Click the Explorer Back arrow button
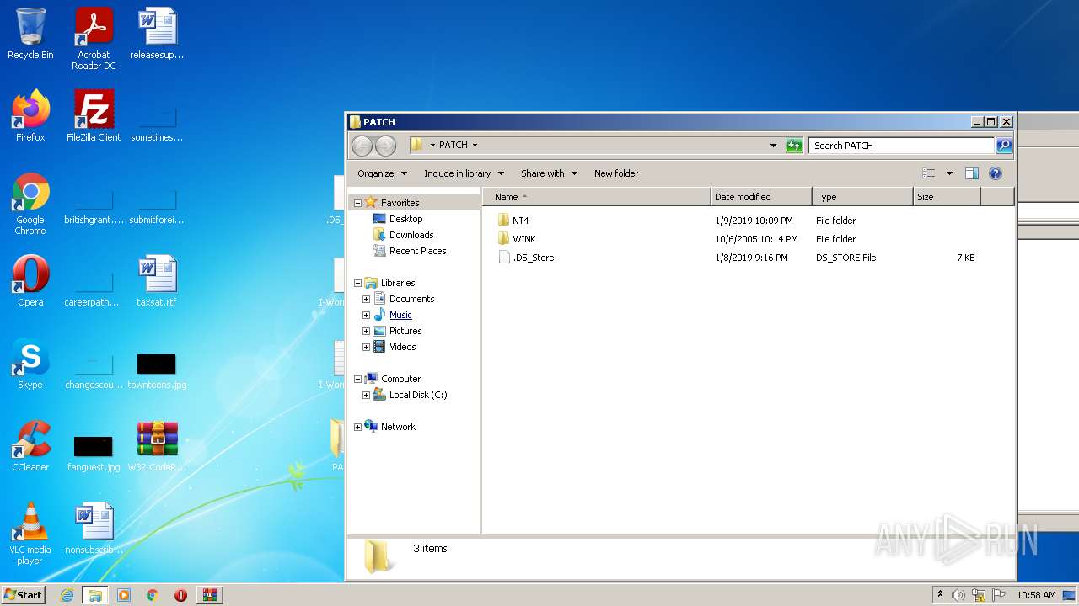Image resolution: width=1079 pixels, height=606 pixels. [x=362, y=146]
